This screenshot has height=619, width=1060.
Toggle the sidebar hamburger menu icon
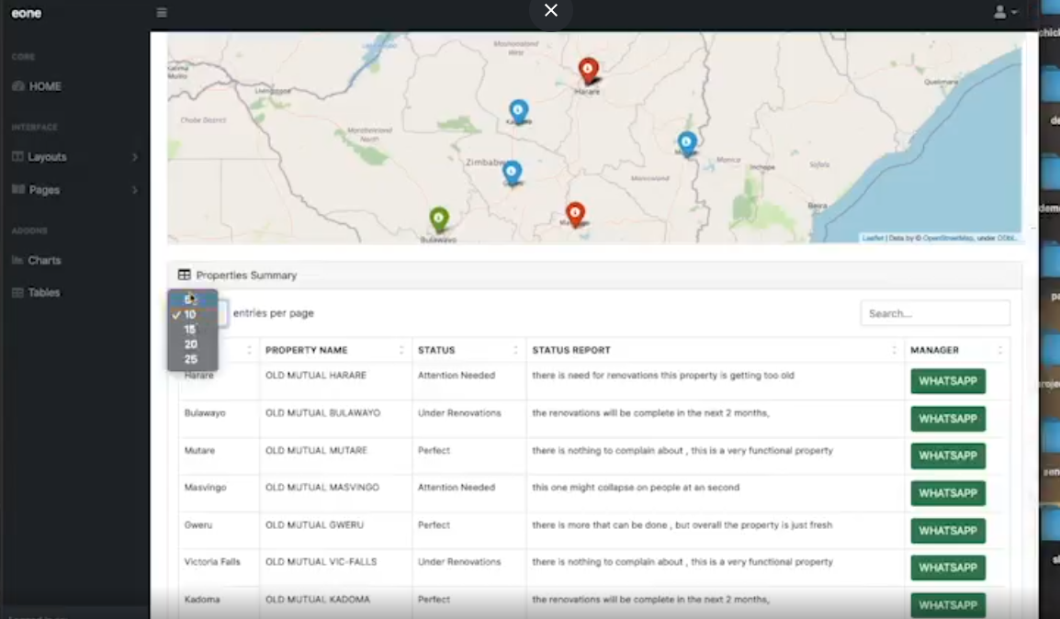pyautogui.click(x=162, y=12)
